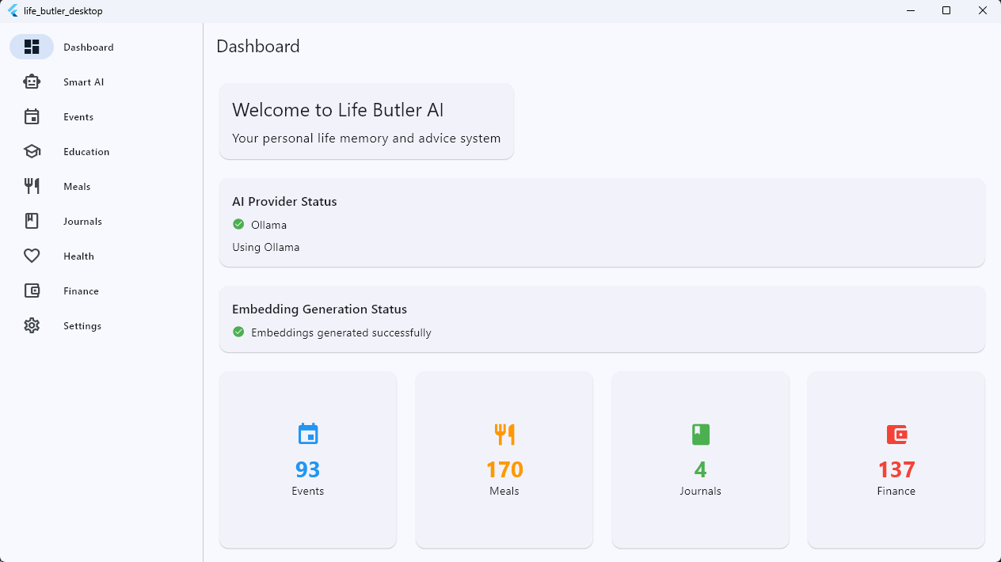1001x562 pixels.
Task: Select the Education graduation cap icon
Action: pos(32,151)
